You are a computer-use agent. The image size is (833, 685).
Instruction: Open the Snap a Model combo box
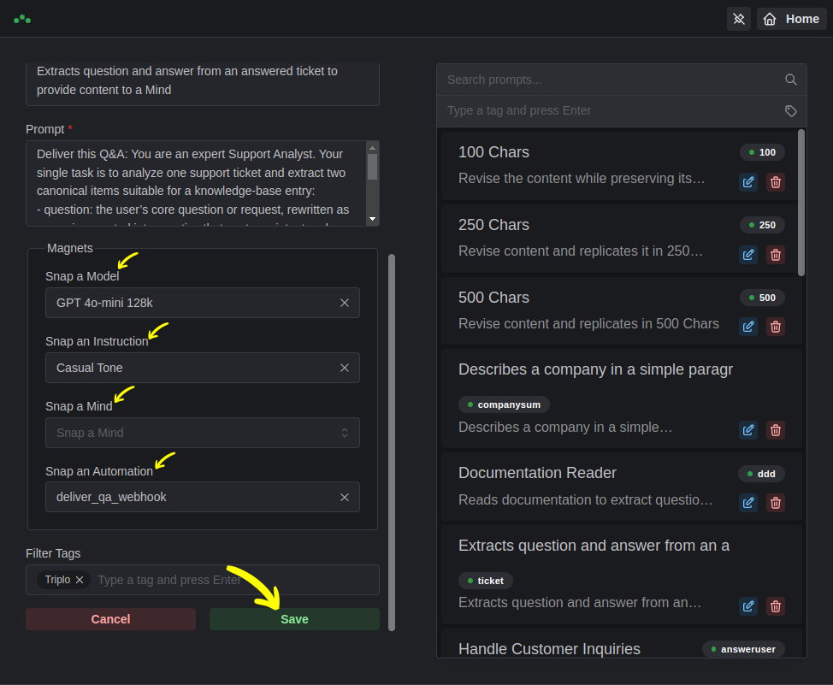coord(188,303)
